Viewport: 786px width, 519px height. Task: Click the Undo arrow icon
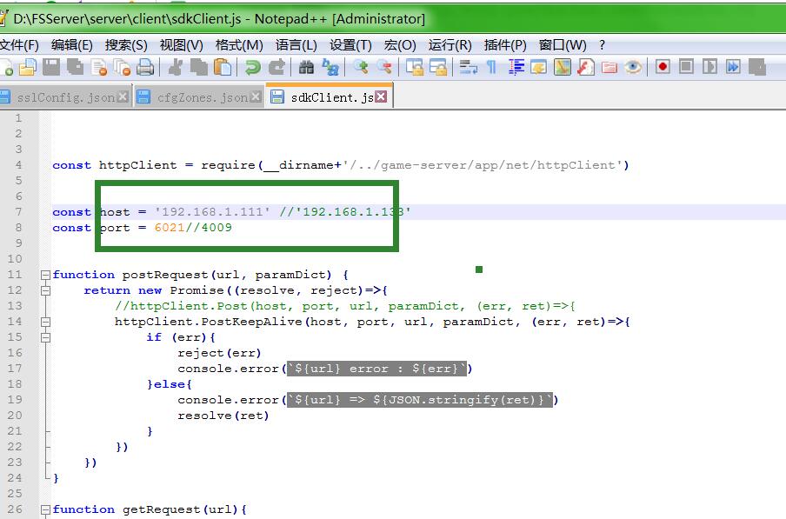252,67
